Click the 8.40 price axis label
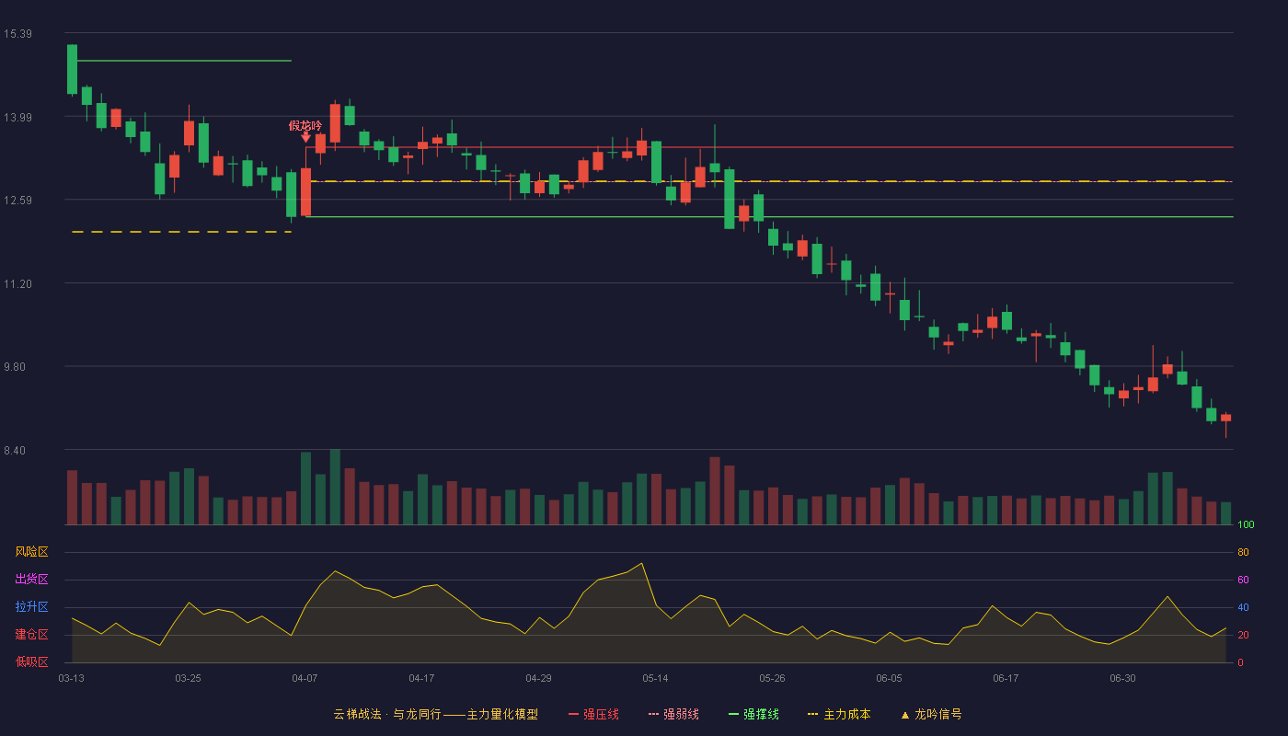This screenshot has width=1288, height=736. point(17,451)
